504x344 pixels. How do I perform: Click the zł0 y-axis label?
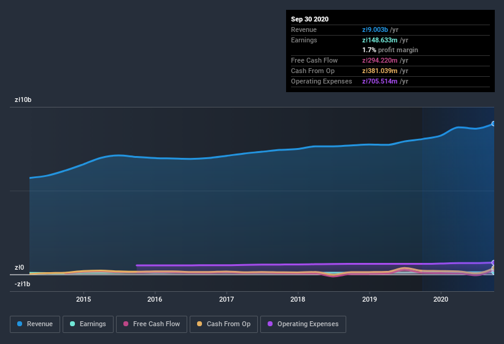pyautogui.click(x=19, y=267)
